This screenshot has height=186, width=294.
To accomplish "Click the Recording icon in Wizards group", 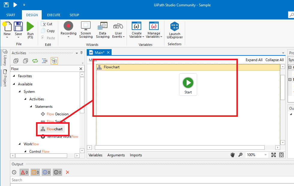I will point(68,26).
